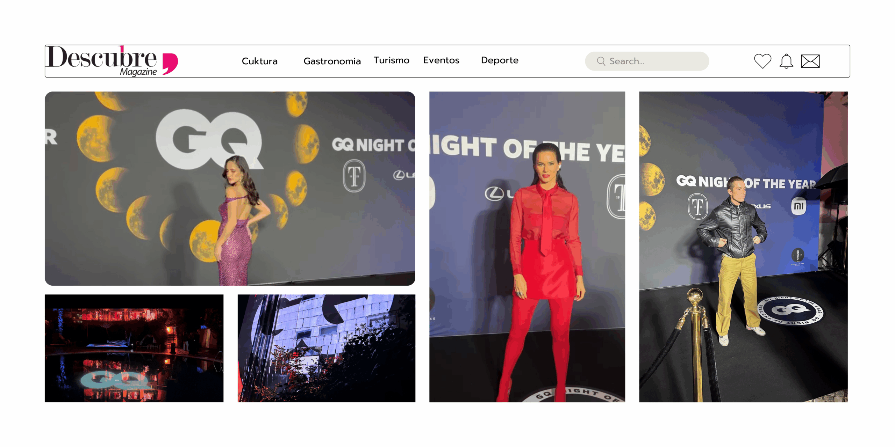Viewport: 895px width, 447px height.
Task: Open the bell notifications icon
Action: tap(786, 61)
